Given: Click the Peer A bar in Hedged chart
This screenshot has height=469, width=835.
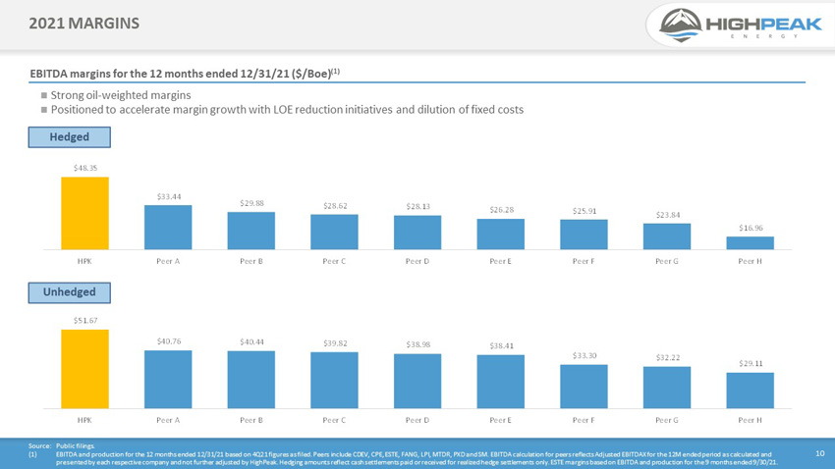Looking at the screenshot, I should coord(168,228).
